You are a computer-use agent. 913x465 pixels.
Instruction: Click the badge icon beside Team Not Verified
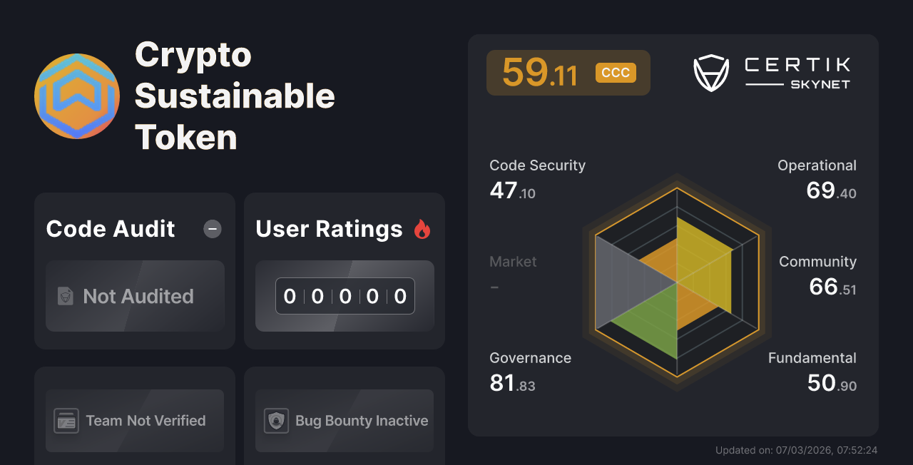coord(67,421)
